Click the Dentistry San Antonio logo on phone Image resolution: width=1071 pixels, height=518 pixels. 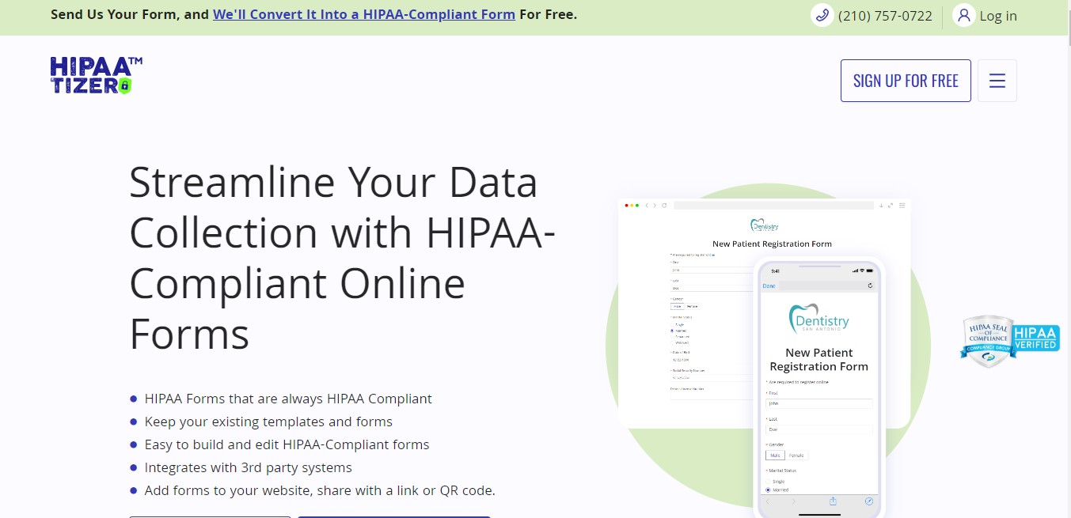click(819, 319)
